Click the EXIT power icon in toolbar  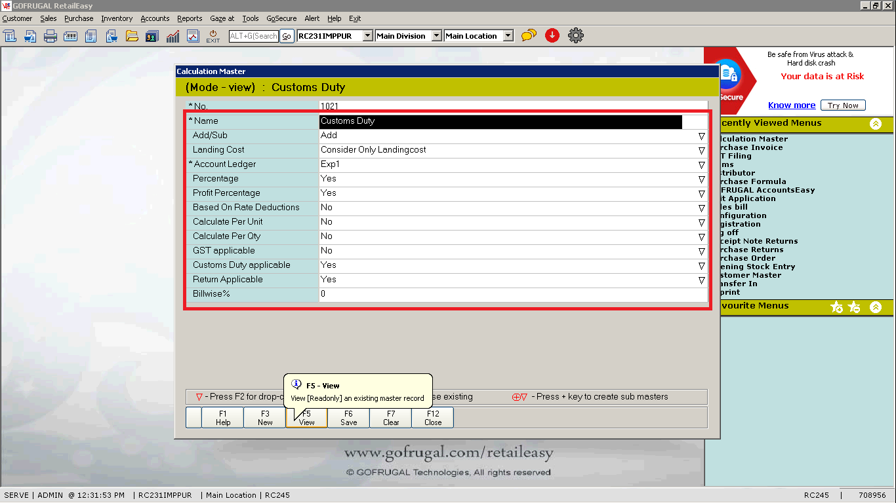[x=213, y=36]
